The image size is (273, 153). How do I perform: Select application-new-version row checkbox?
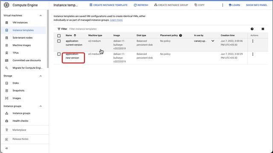(59, 54)
